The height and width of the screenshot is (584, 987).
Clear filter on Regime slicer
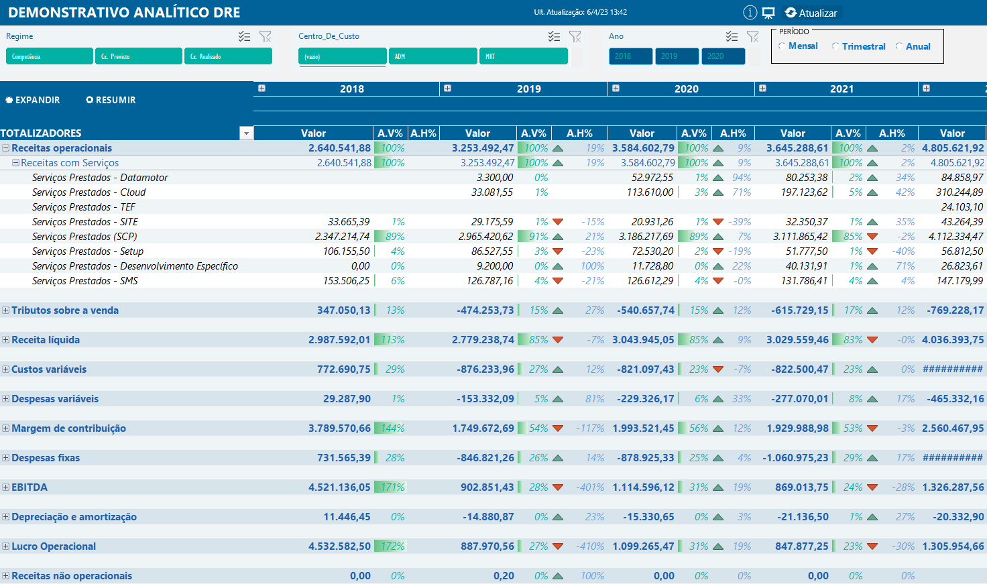click(x=266, y=36)
